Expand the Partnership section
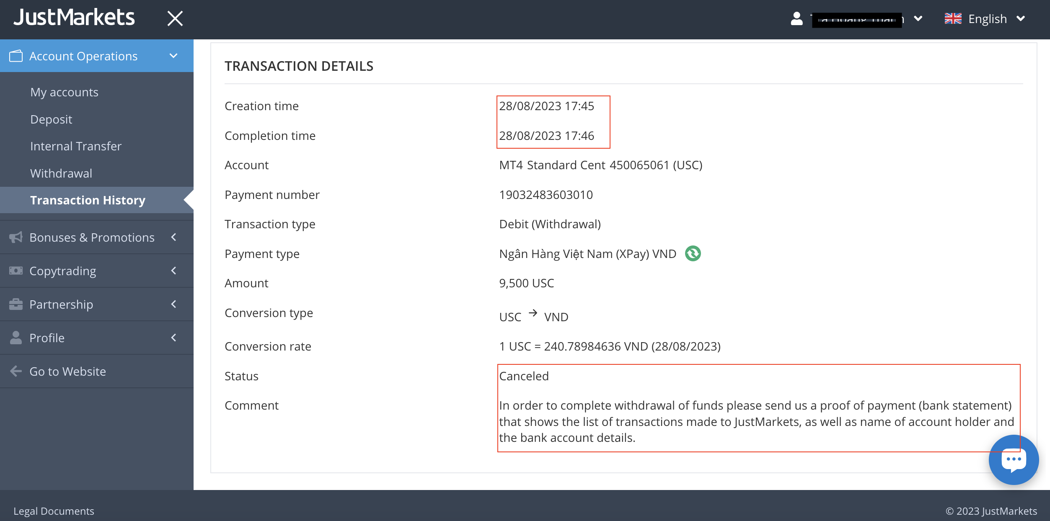Image resolution: width=1050 pixels, height=521 pixels. (x=173, y=304)
